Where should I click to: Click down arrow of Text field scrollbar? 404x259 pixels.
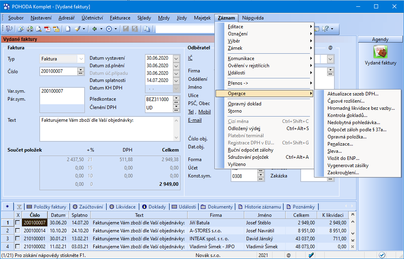coord(176,138)
